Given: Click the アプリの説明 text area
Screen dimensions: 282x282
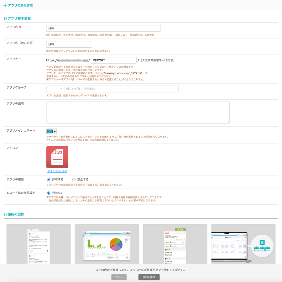Looking at the screenshot, I should tap(138, 112).
